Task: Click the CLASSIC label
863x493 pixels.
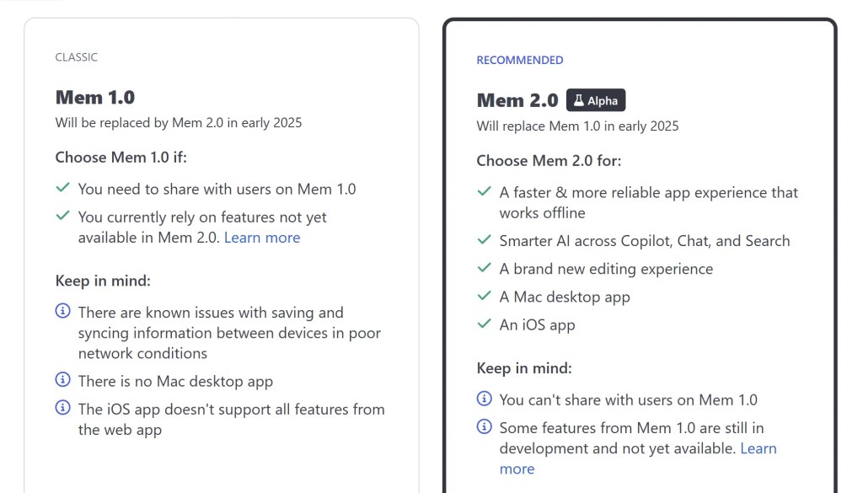Action: click(77, 57)
